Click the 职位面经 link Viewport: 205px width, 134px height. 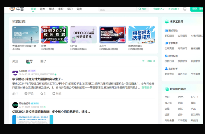169,36
